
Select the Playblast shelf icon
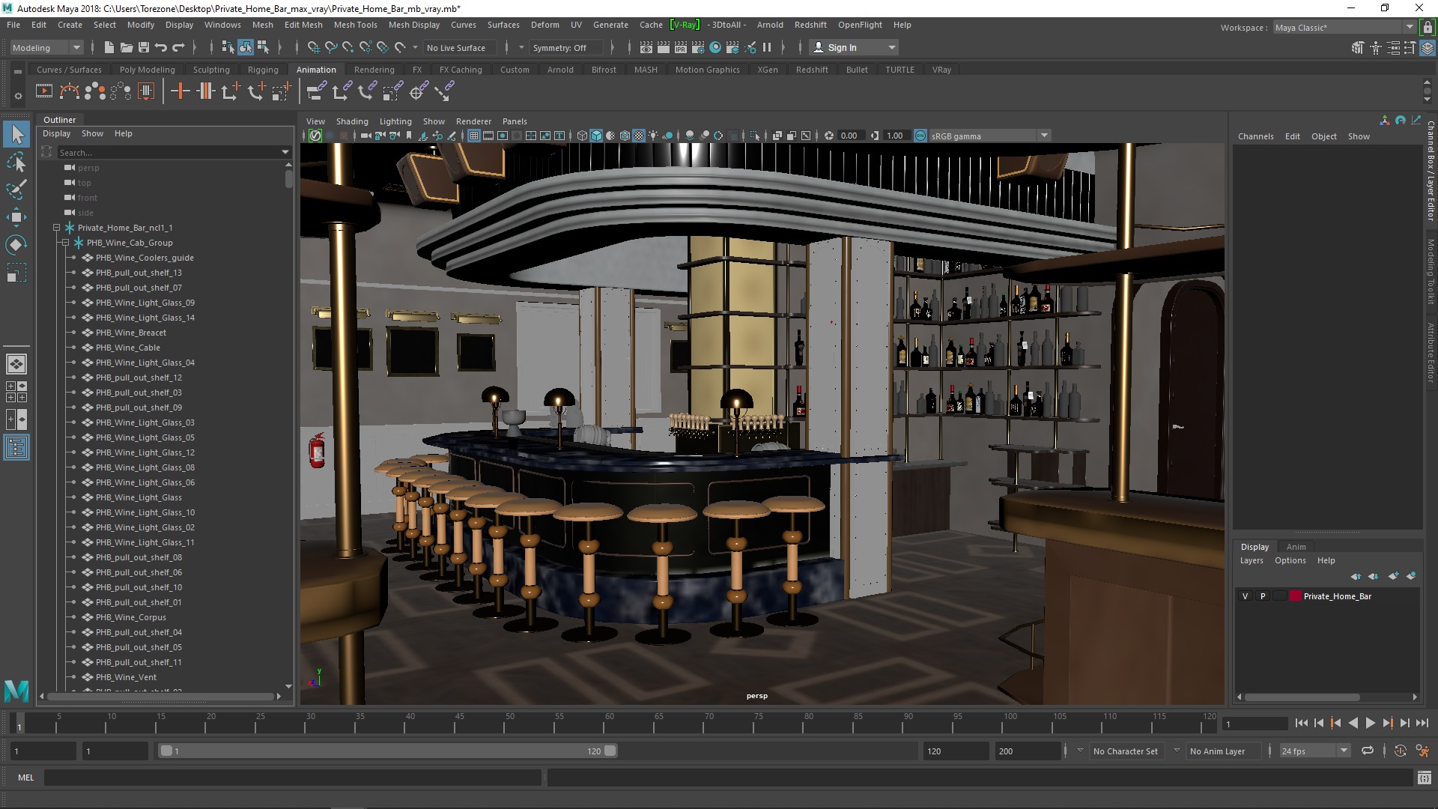(44, 91)
